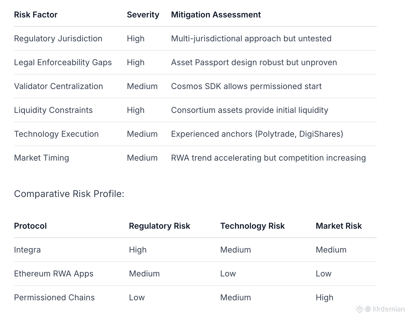Select the Market Risk column header
The height and width of the screenshot is (316, 407).
click(x=339, y=226)
